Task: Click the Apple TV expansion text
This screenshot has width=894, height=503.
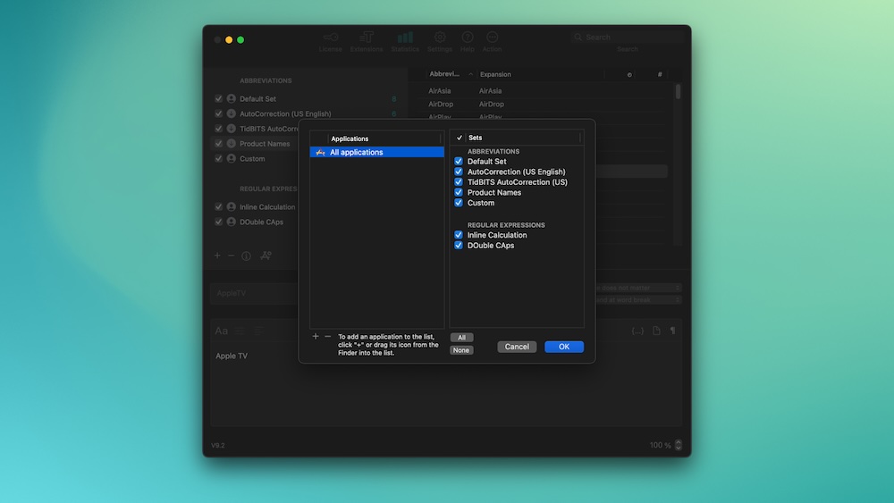Action: (x=232, y=356)
